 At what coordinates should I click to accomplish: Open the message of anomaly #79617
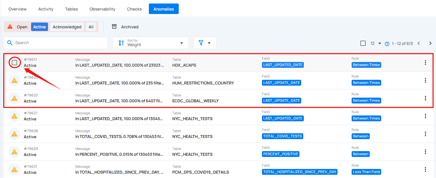[120, 65]
